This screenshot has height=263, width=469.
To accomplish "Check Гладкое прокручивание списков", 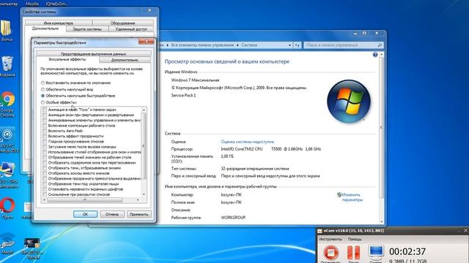I will [45, 141].
